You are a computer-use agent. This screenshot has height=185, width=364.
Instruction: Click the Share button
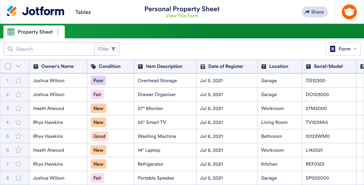click(315, 12)
